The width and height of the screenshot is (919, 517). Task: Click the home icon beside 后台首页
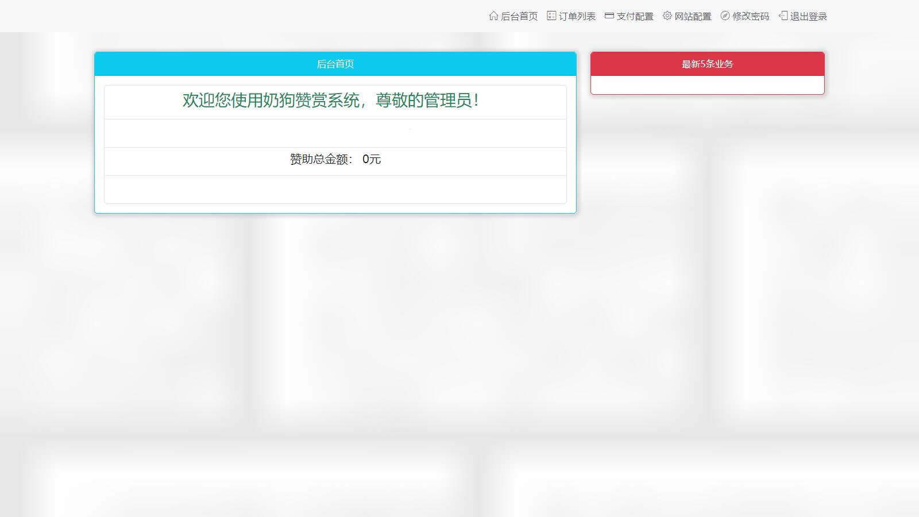point(493,16)
